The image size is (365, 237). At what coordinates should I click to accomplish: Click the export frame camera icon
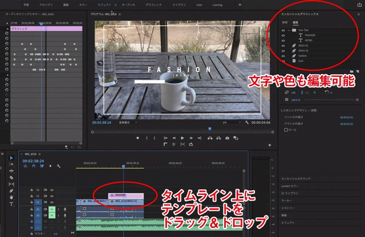tap(227, 138)
